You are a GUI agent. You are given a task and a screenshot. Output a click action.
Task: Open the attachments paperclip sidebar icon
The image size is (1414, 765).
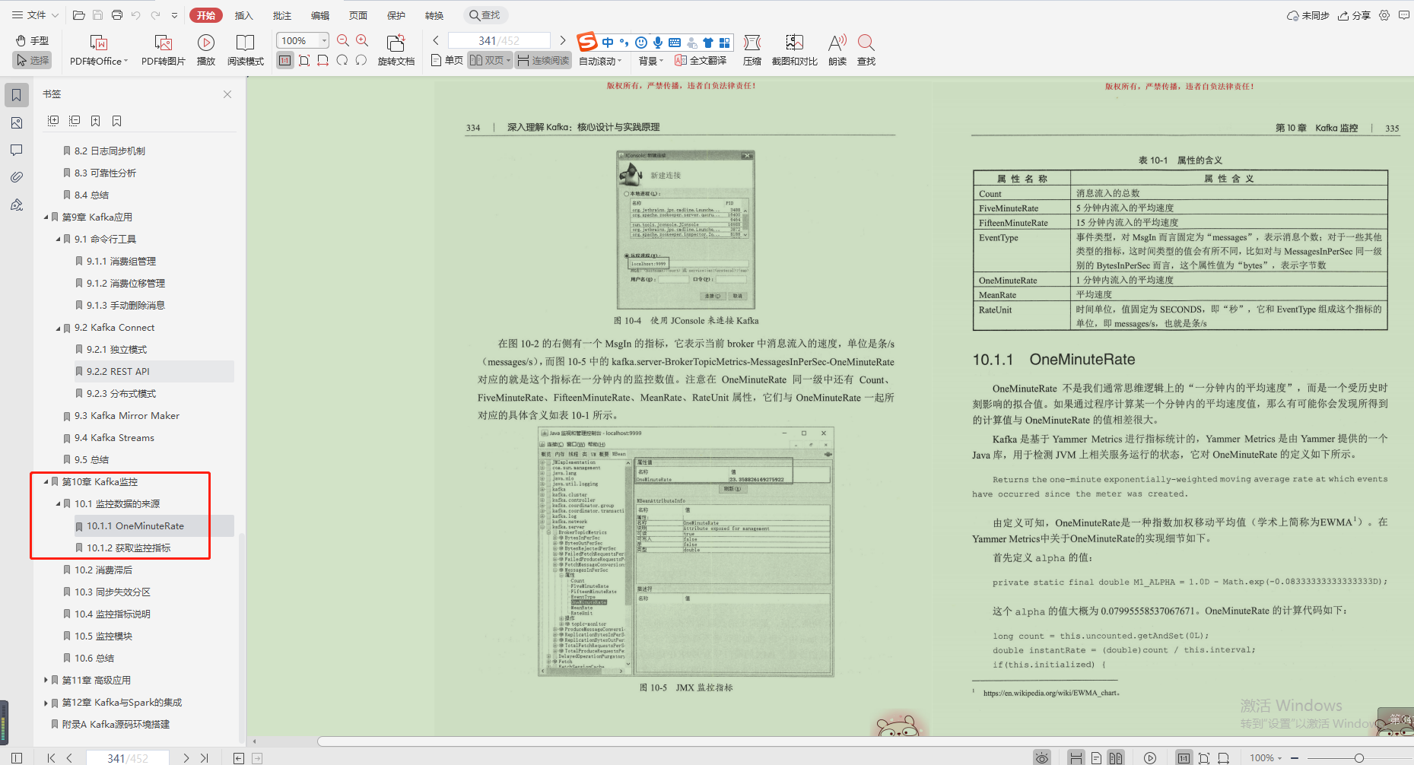[16, 177]
